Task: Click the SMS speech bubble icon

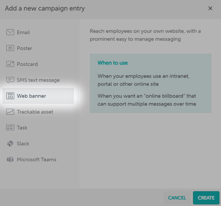Action: click(x=10, y=80)
